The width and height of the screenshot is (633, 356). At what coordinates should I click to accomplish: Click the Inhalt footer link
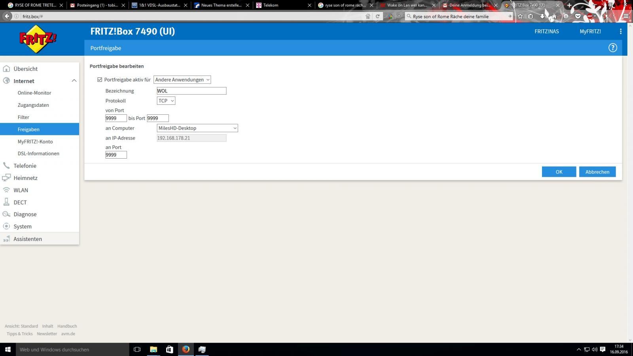(x=47, y=326)
